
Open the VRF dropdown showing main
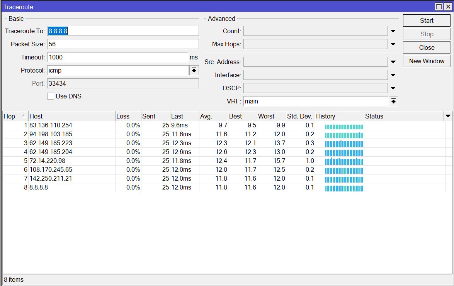(393, 101)
